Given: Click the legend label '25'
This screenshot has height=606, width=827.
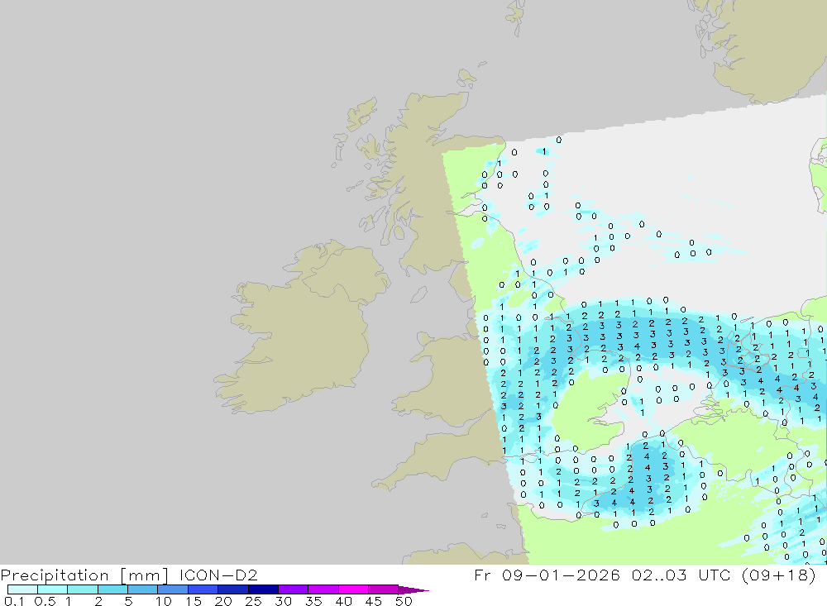Looking at the screenshot, I should pos(253,601).
